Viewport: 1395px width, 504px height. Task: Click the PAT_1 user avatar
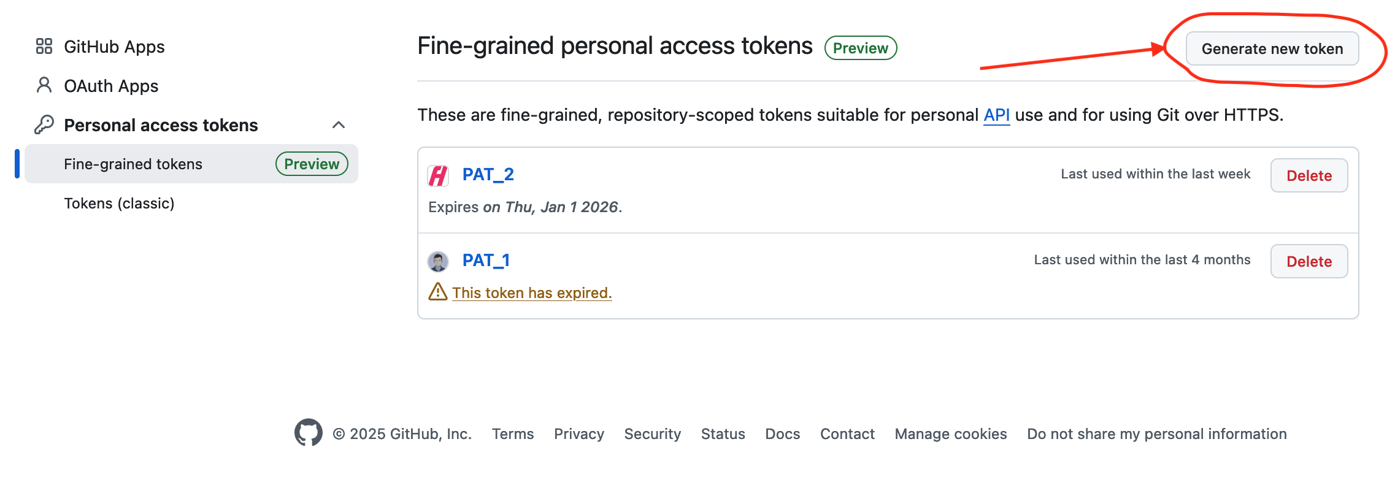pos(438,261)
